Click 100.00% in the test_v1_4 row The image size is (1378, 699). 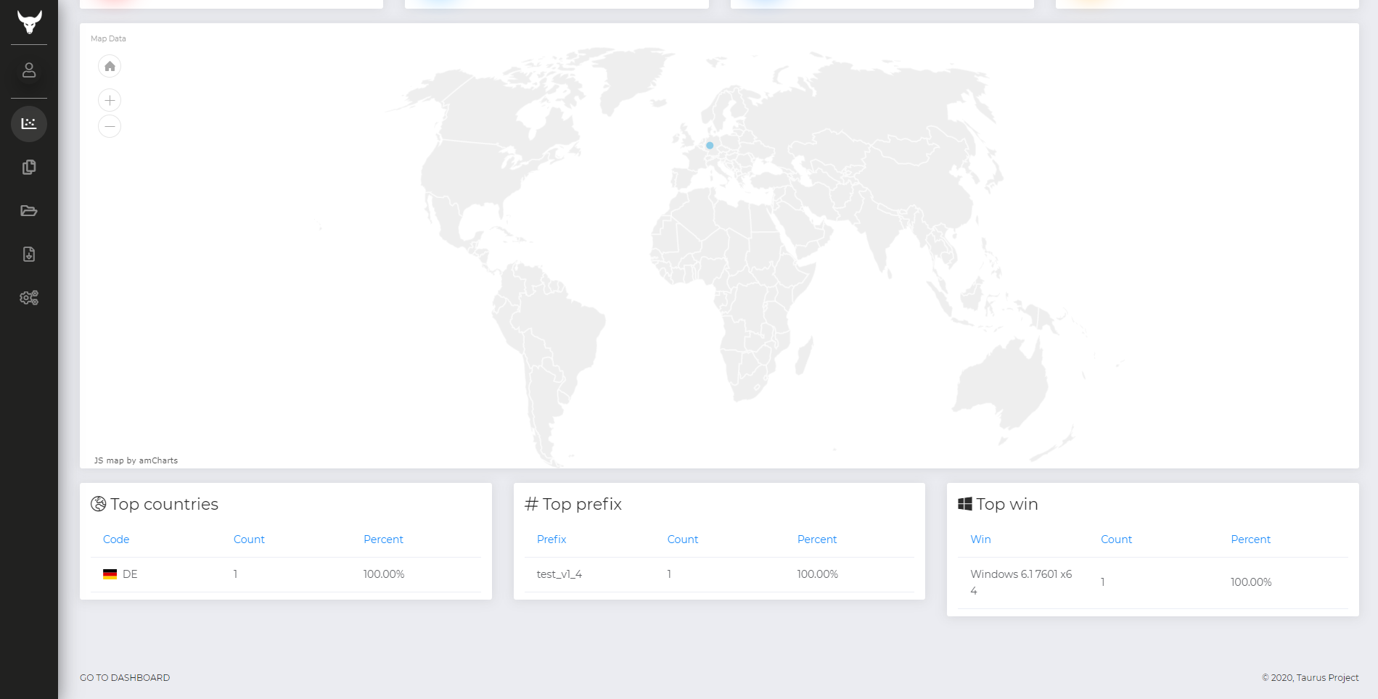818,574
